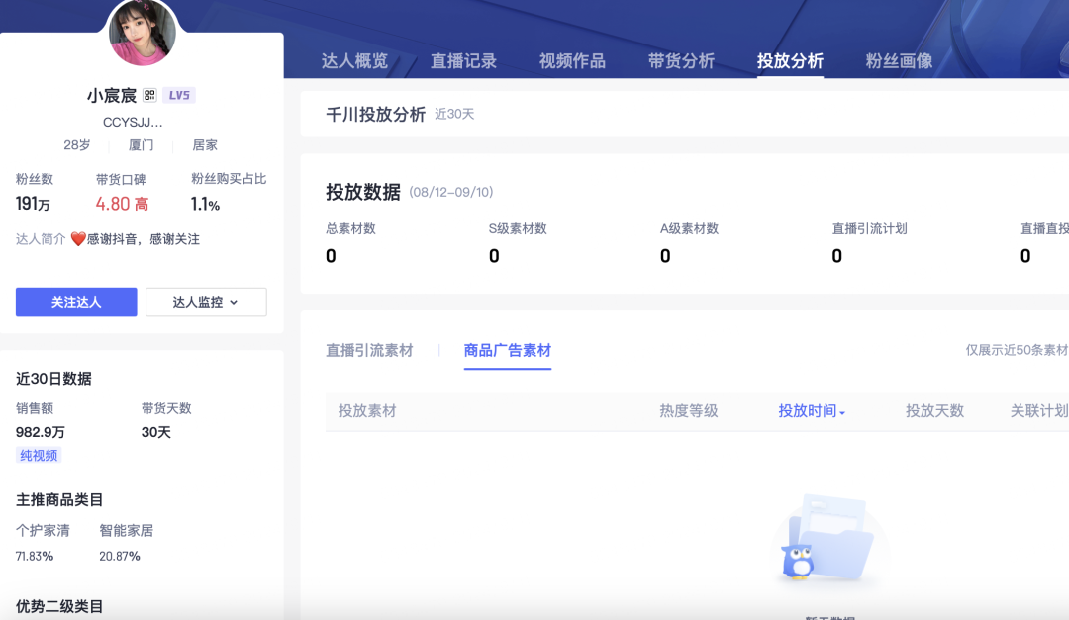Open the 直播记录 tab
This screenshot has width=1069, height=620.
463,61
